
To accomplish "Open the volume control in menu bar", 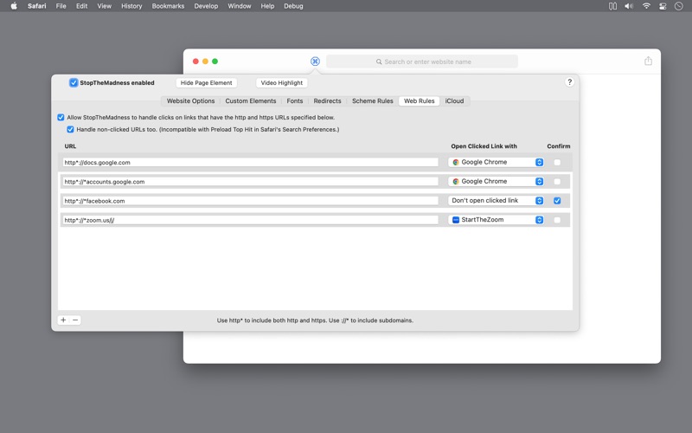I will tap(629, 6).
